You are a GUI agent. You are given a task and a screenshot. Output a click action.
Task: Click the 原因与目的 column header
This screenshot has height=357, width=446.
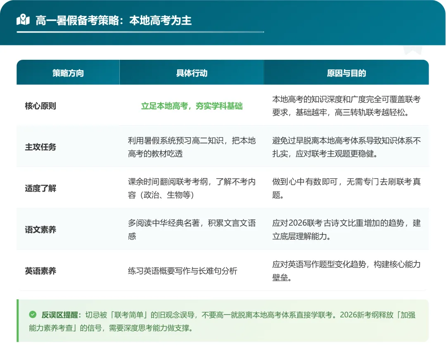coord(346,73)
